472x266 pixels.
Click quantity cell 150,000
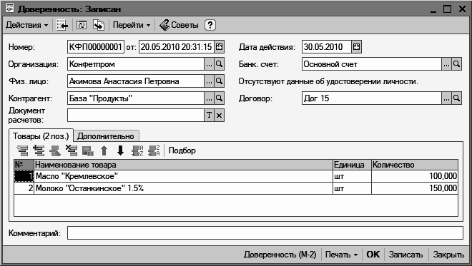pyautogui.click(x=415, y=188)
